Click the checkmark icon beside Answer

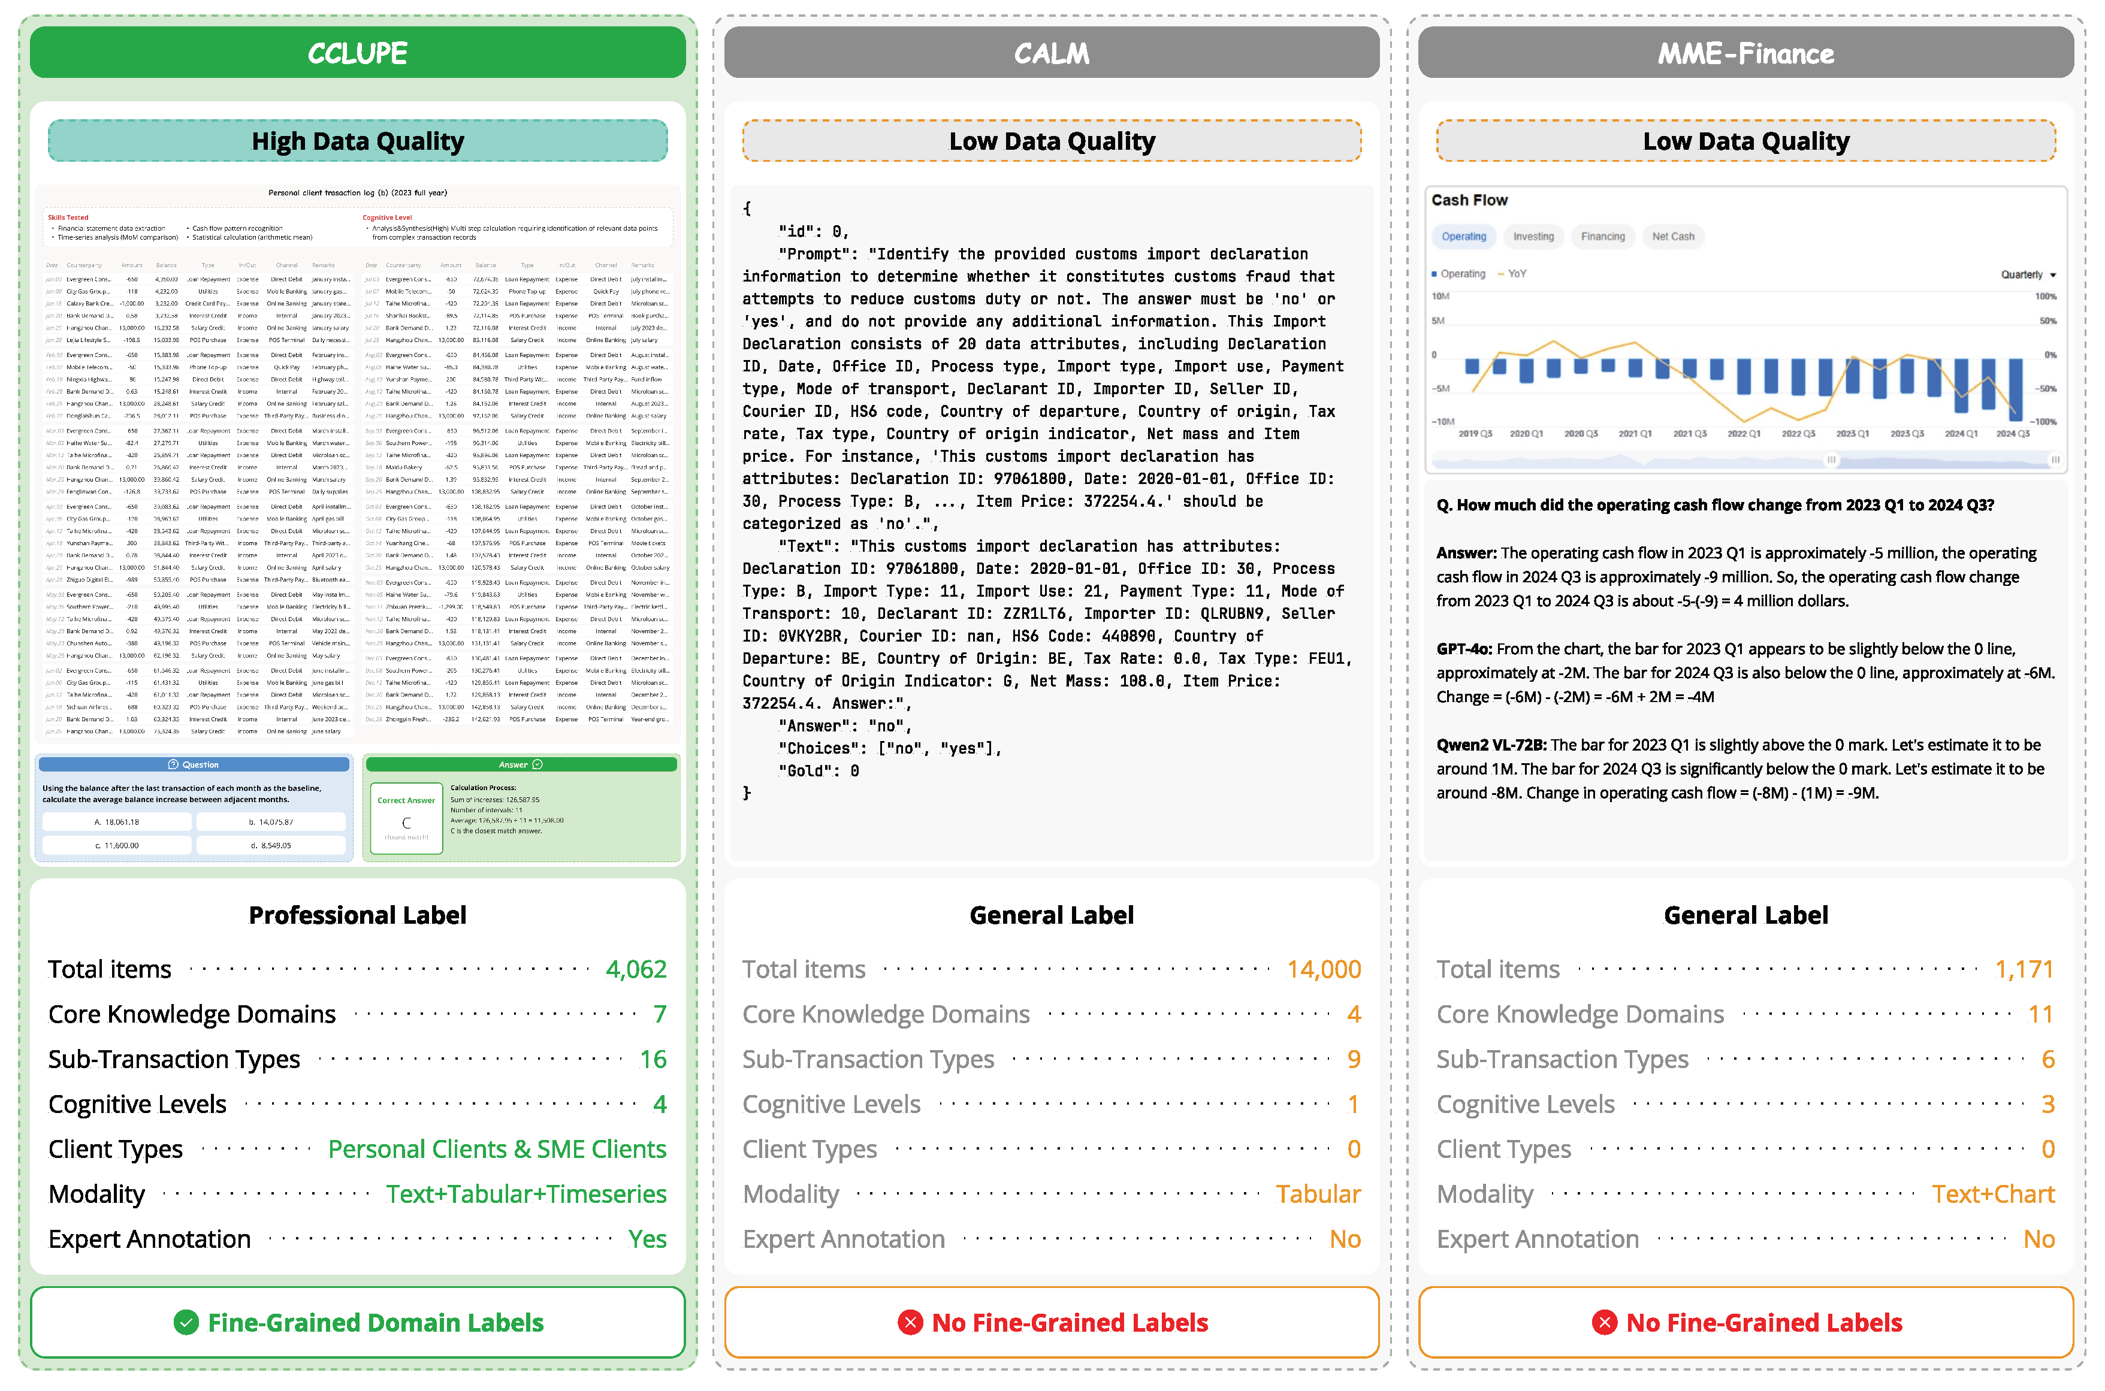point(537,765)
